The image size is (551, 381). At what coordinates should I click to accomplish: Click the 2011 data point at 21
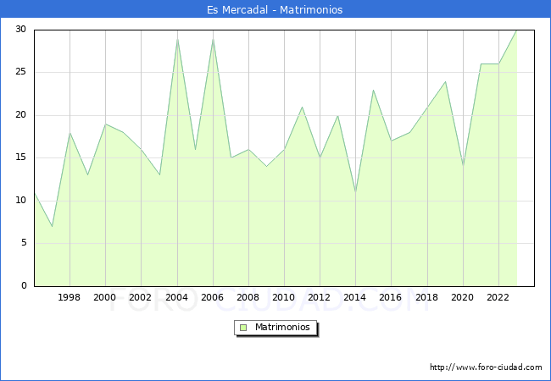[x=302, y=107]
